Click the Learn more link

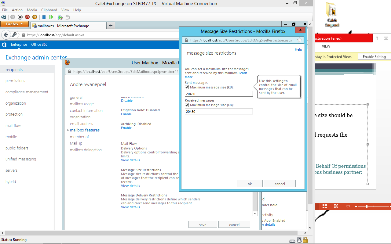point(216,75)
